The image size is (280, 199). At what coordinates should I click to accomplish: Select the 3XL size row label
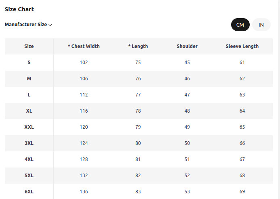click(x=29, y=143)
